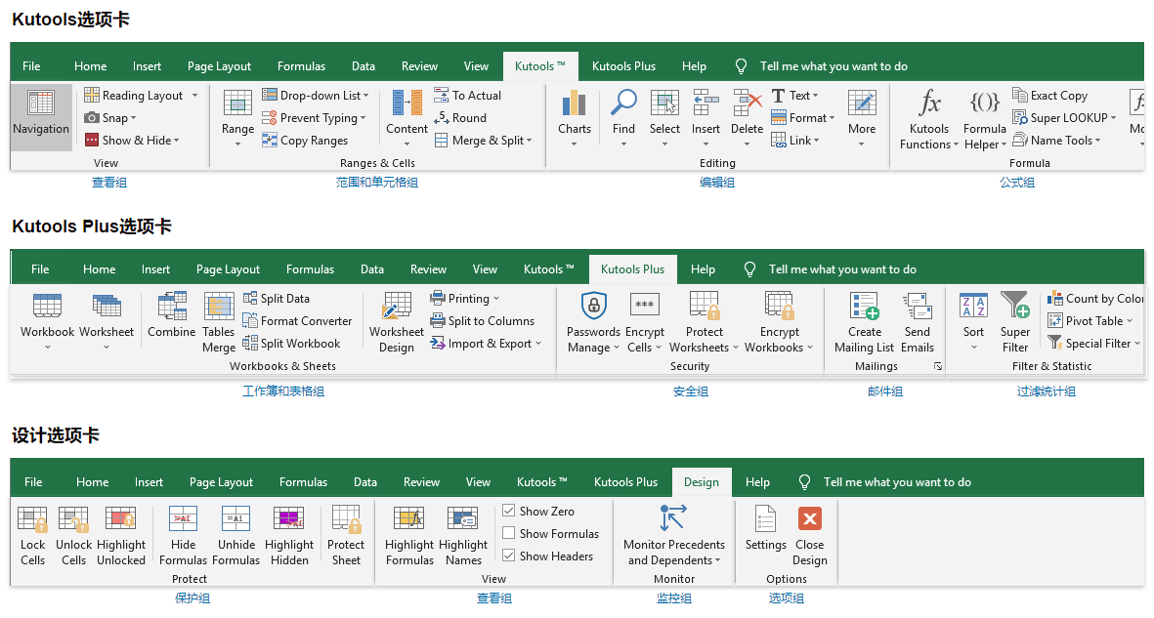Open Kutools Functions
The width and height of the screenshot is (1154, 618).
pos(928,117)
